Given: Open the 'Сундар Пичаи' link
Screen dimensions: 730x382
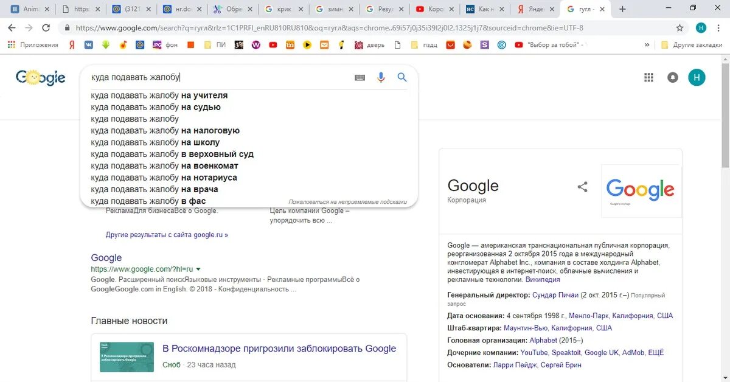Looking at the screenshot, I should tap(555, 295).
